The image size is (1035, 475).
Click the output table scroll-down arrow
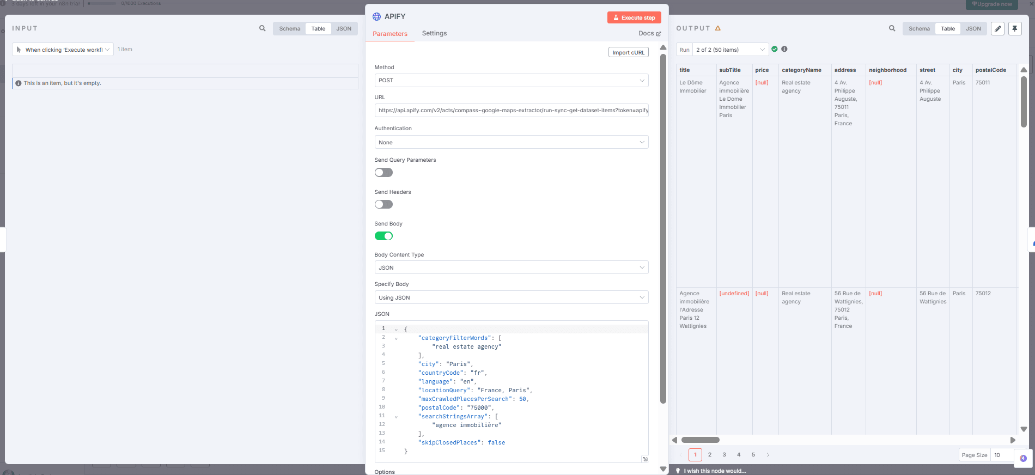click(x=1024, y=429)
